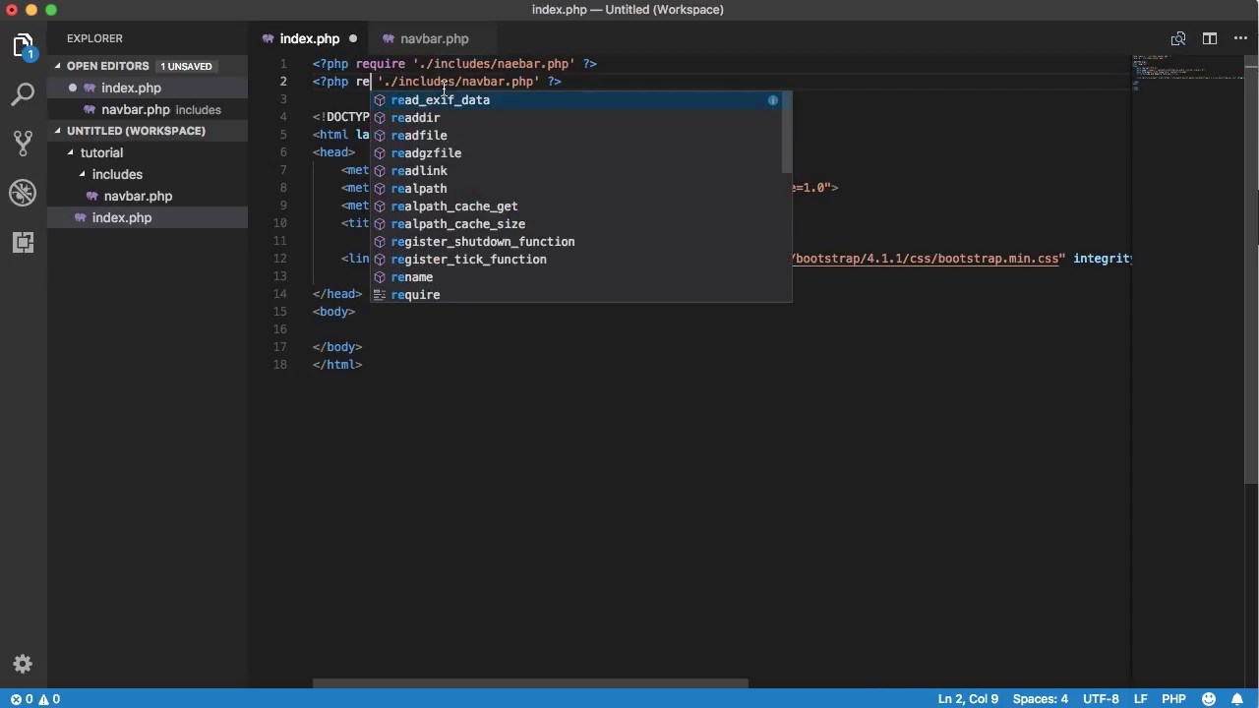Open errors and warnings in status bar
Screen dimensions: 1259x708
pyautogui.click(x=35, y=699)
